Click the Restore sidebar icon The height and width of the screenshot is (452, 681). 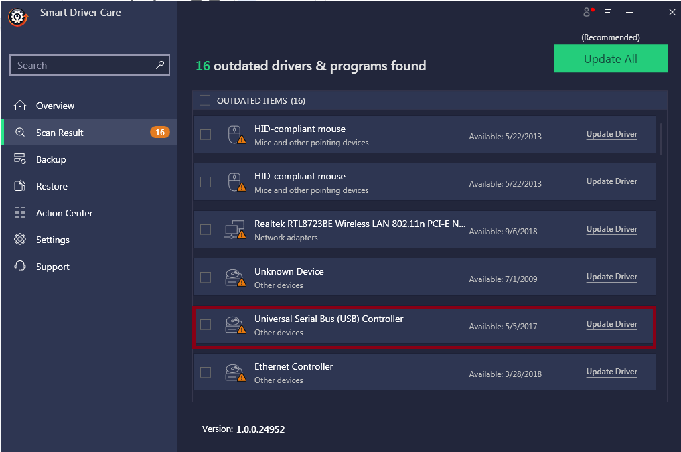21,185
